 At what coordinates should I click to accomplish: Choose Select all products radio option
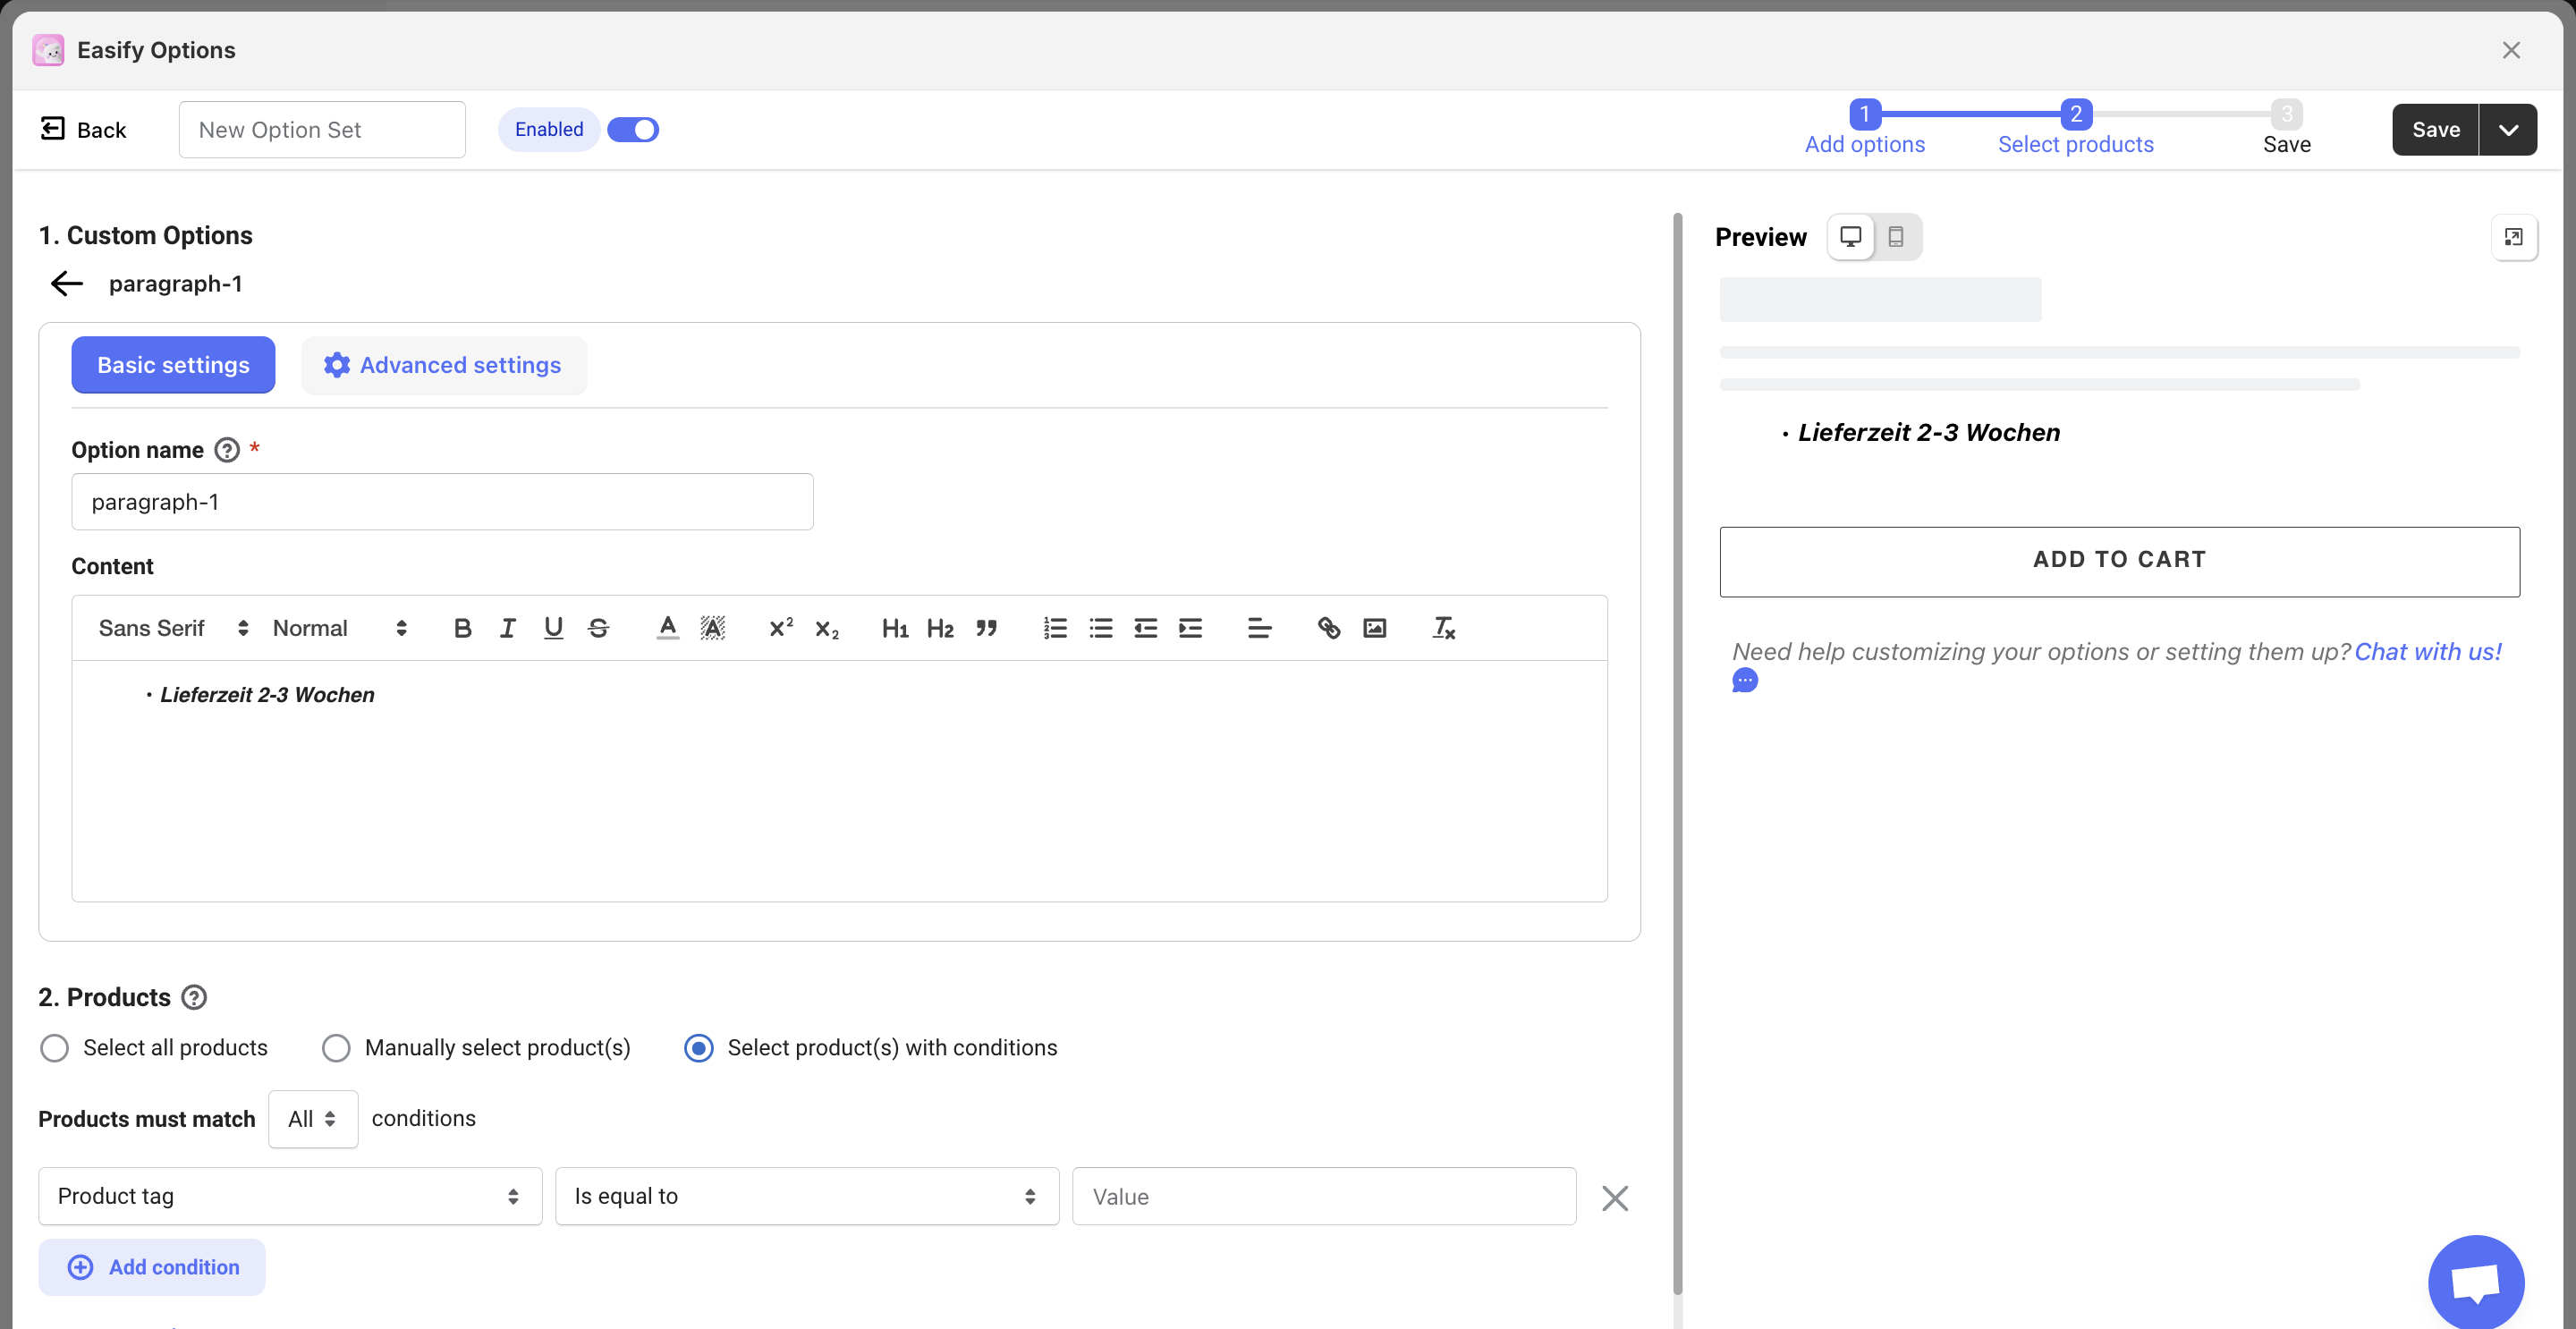coord(55,1048)
